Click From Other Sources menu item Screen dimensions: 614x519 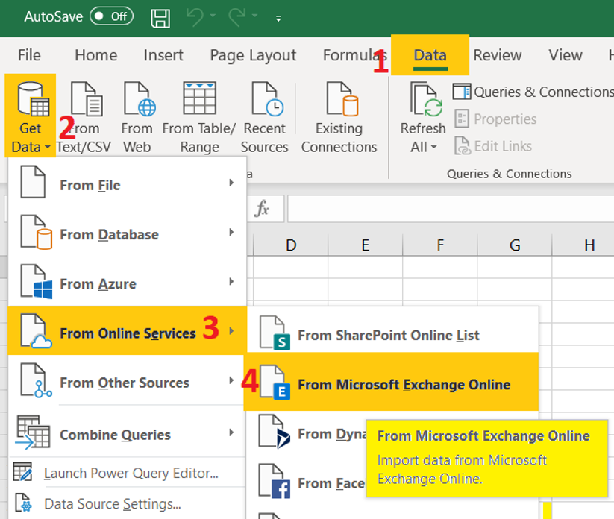pyautogui.click(x=128, y=380)
